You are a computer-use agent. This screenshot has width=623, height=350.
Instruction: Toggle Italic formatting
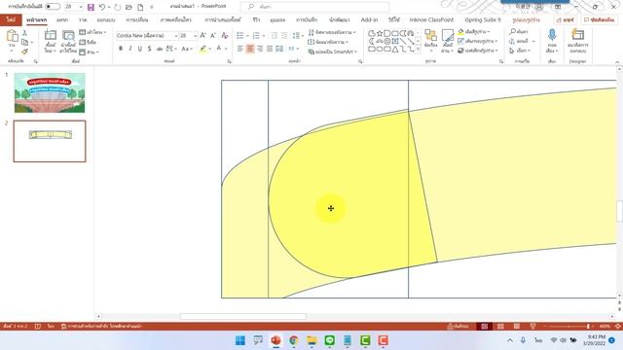point(129,49)
